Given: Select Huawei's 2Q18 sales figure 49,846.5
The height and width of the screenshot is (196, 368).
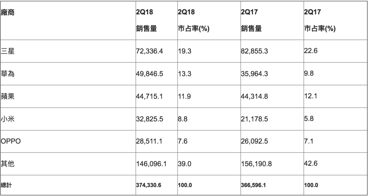Looking at the screenshot, I should coord(149,74).
